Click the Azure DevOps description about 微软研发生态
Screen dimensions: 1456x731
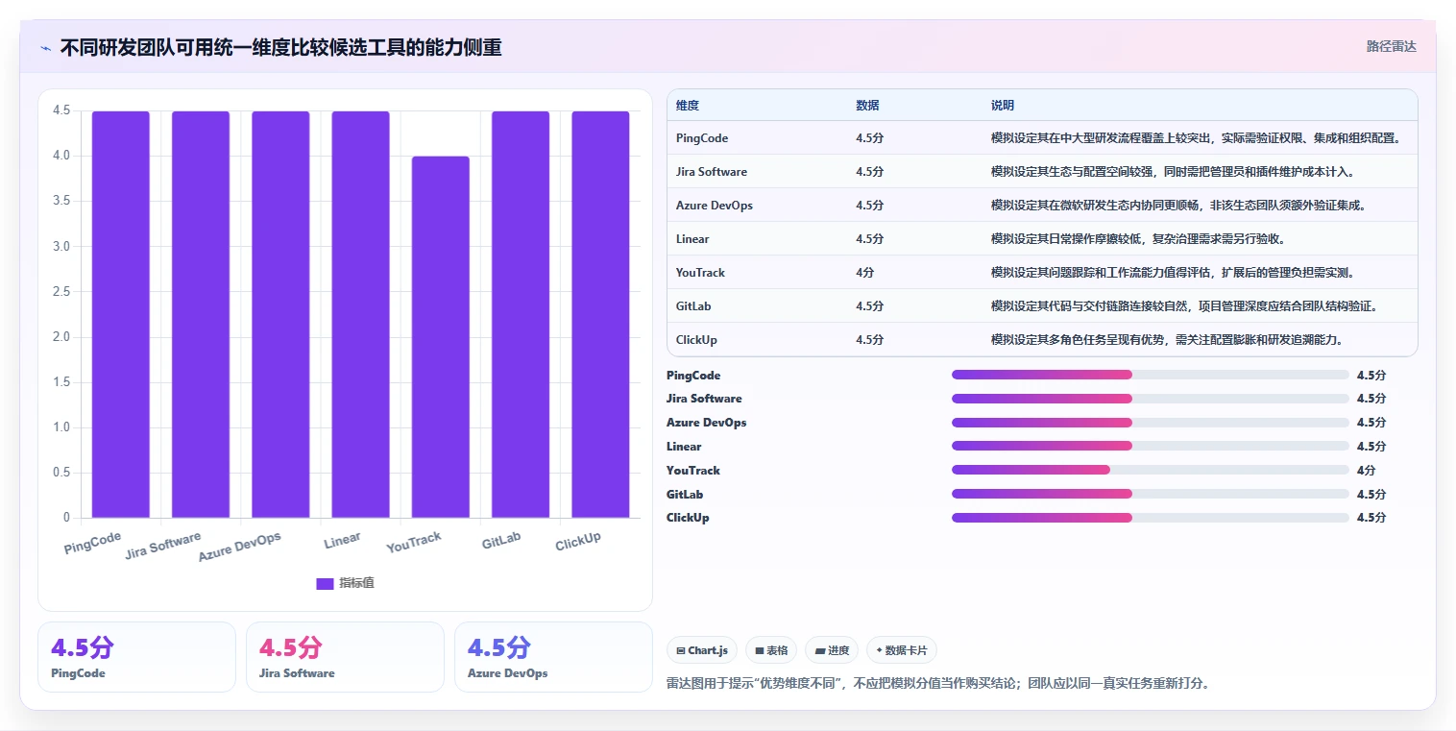point(1178,206)
